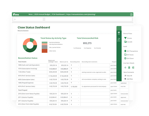The width and height of the screenshot is (149, 116).
Task: Click the fx formula name box
Action: [28, 19]
